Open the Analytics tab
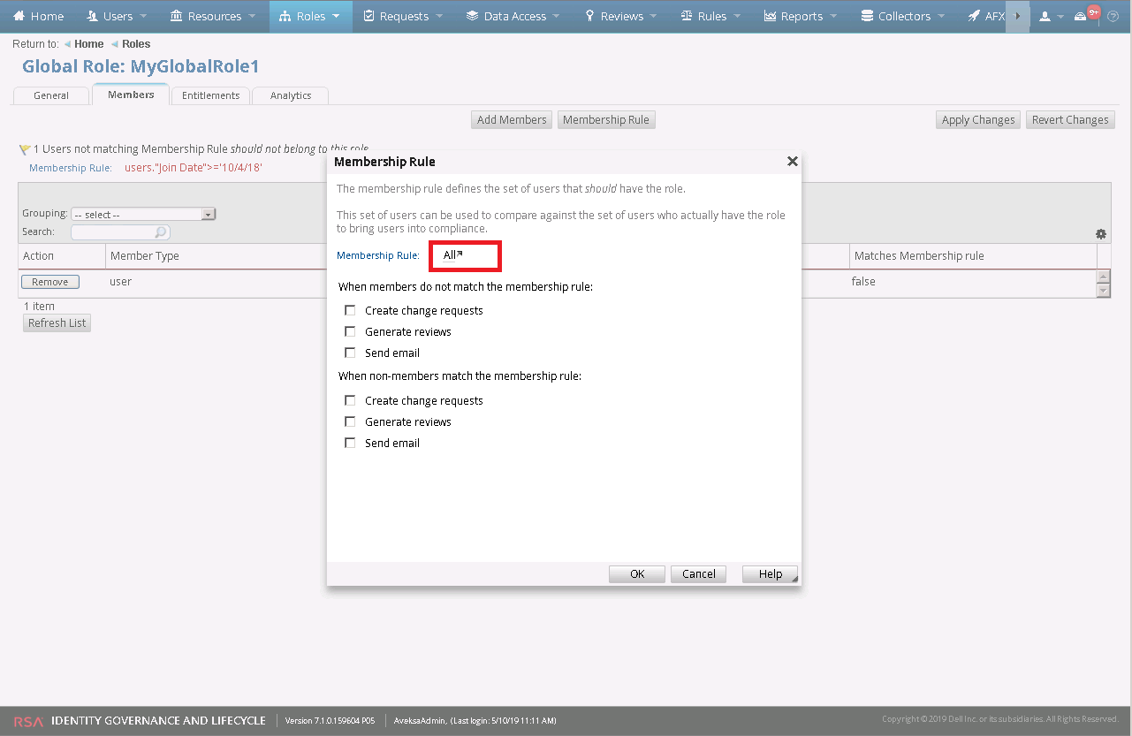The height and width of the screenshot is (736, 1132). tap(290, 95)
